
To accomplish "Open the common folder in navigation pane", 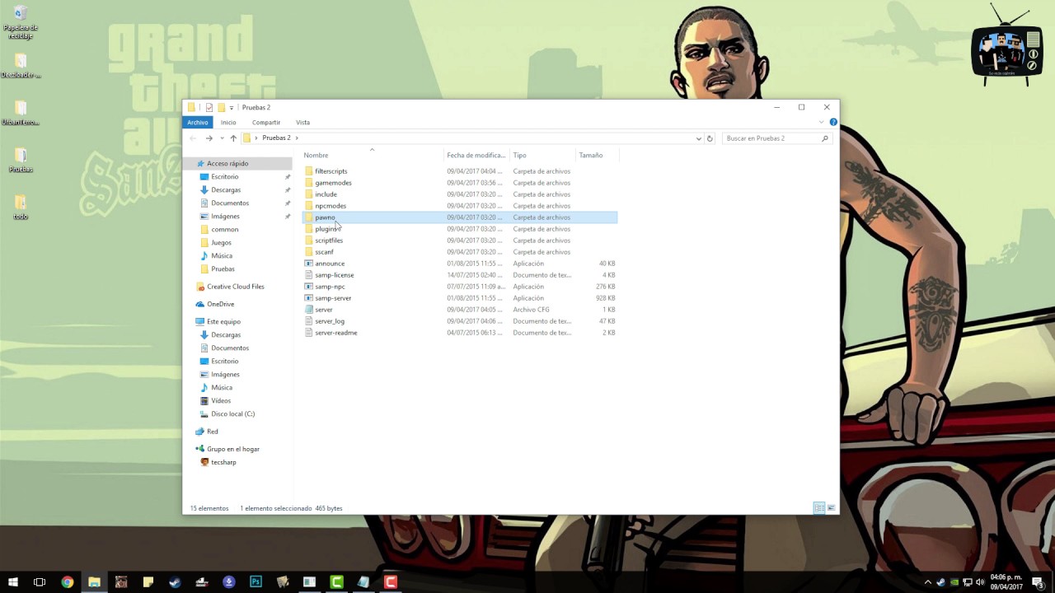I will [x=224, y=229].
